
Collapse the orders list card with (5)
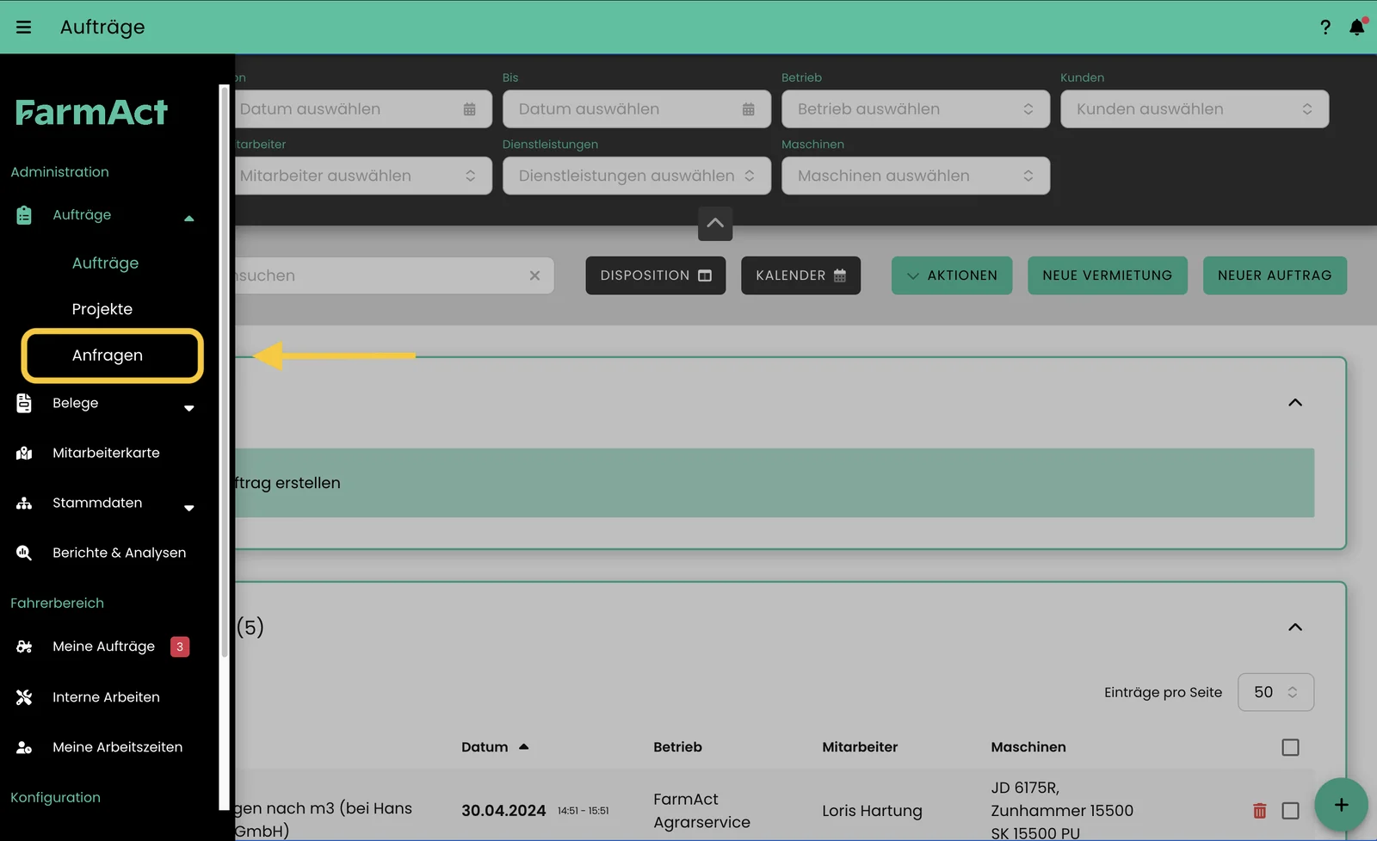(1295, 628)
